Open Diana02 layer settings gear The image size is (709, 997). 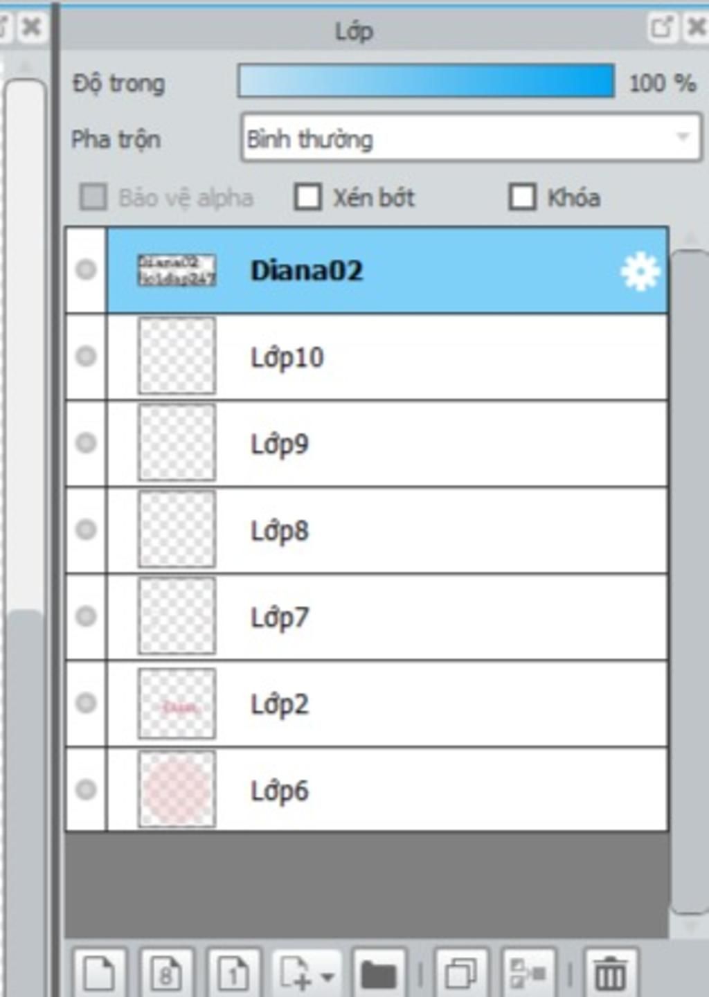click(640, 271)
